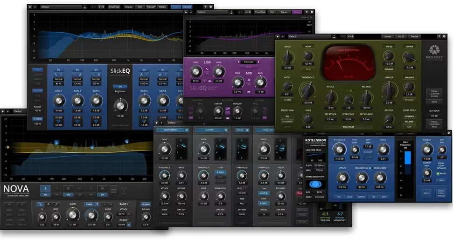
Task: Click the Molot Threshold knob
Action: [308, 90]
